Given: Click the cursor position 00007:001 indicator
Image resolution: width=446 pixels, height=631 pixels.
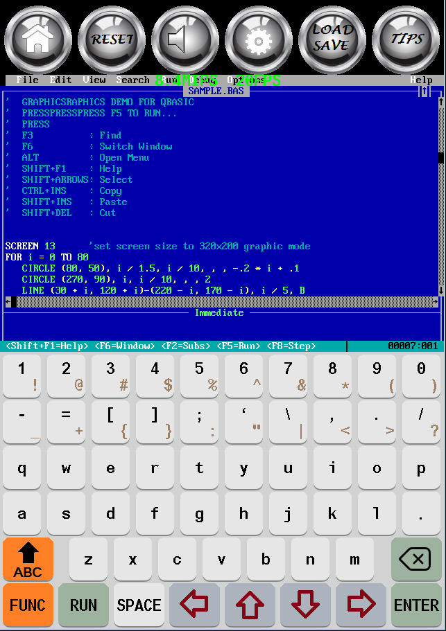Looking at the screenshot, I should click(x=413, y=346).
